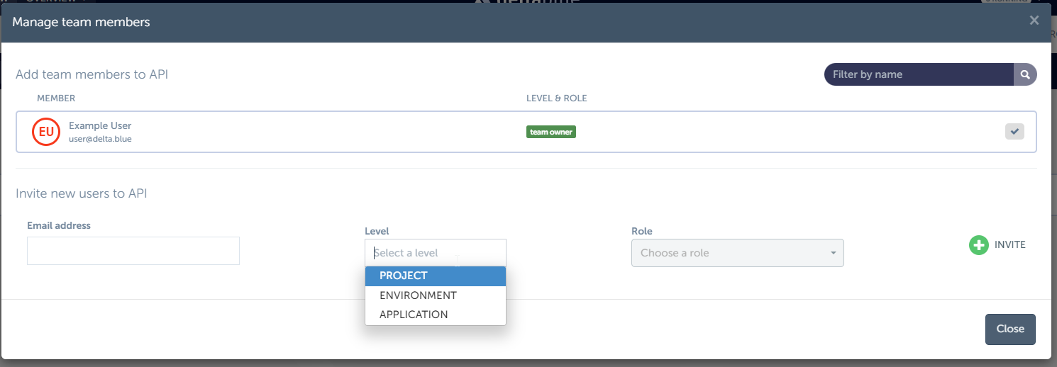The width and height of the screenshot is (1057, 367).
Task: Click the Role dropdown caret arrow
Action: coord(833,253)
